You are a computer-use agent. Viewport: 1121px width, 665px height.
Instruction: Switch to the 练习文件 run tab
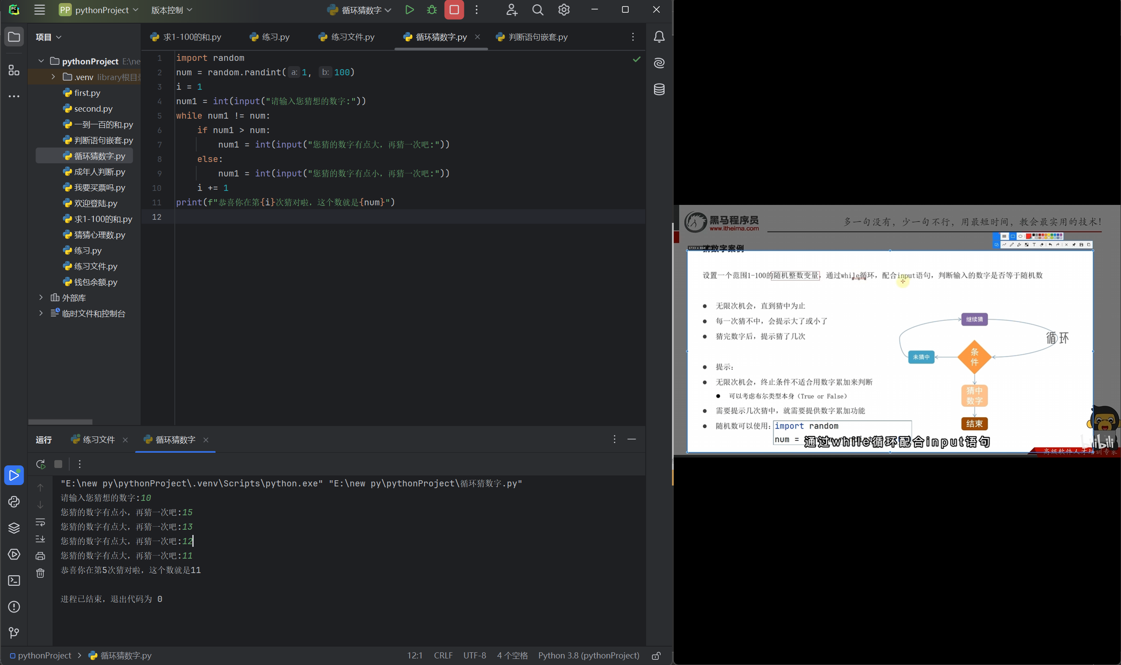98,440
